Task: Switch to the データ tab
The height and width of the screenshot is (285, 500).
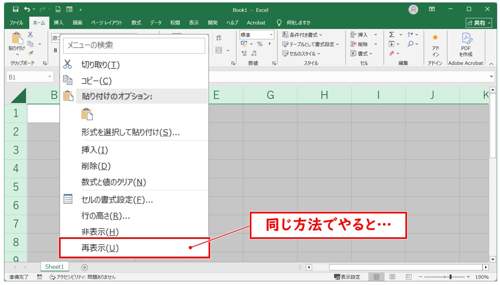Action: pos(156,23)
